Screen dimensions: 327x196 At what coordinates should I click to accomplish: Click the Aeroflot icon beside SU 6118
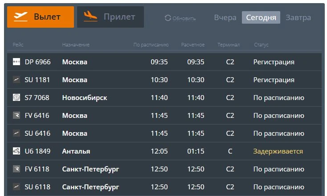[x=16, y=187]
